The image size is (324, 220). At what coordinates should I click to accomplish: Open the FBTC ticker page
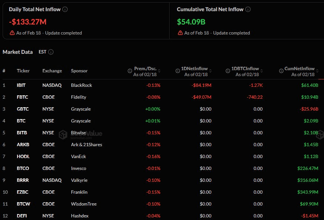22,97
